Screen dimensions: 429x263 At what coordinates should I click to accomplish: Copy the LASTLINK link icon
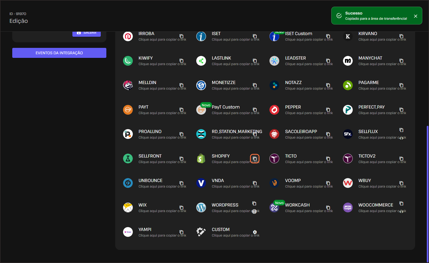click(x=255, y=61)
